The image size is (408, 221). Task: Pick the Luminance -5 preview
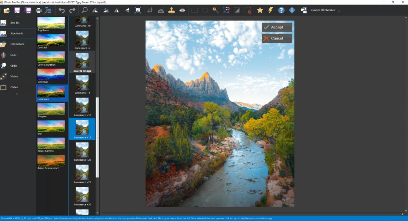click(x=82, y=40)
